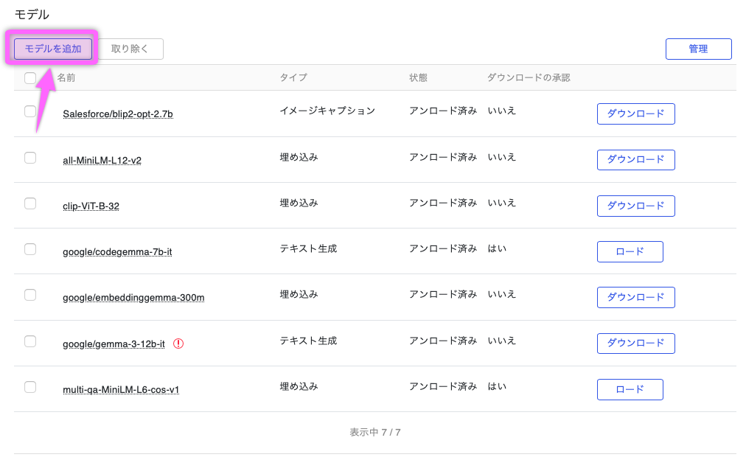The width and height of the screenshot is (746, 474).
Task: Click the 取り除く button
Action: pyautogui.click(x=130, y=49)
